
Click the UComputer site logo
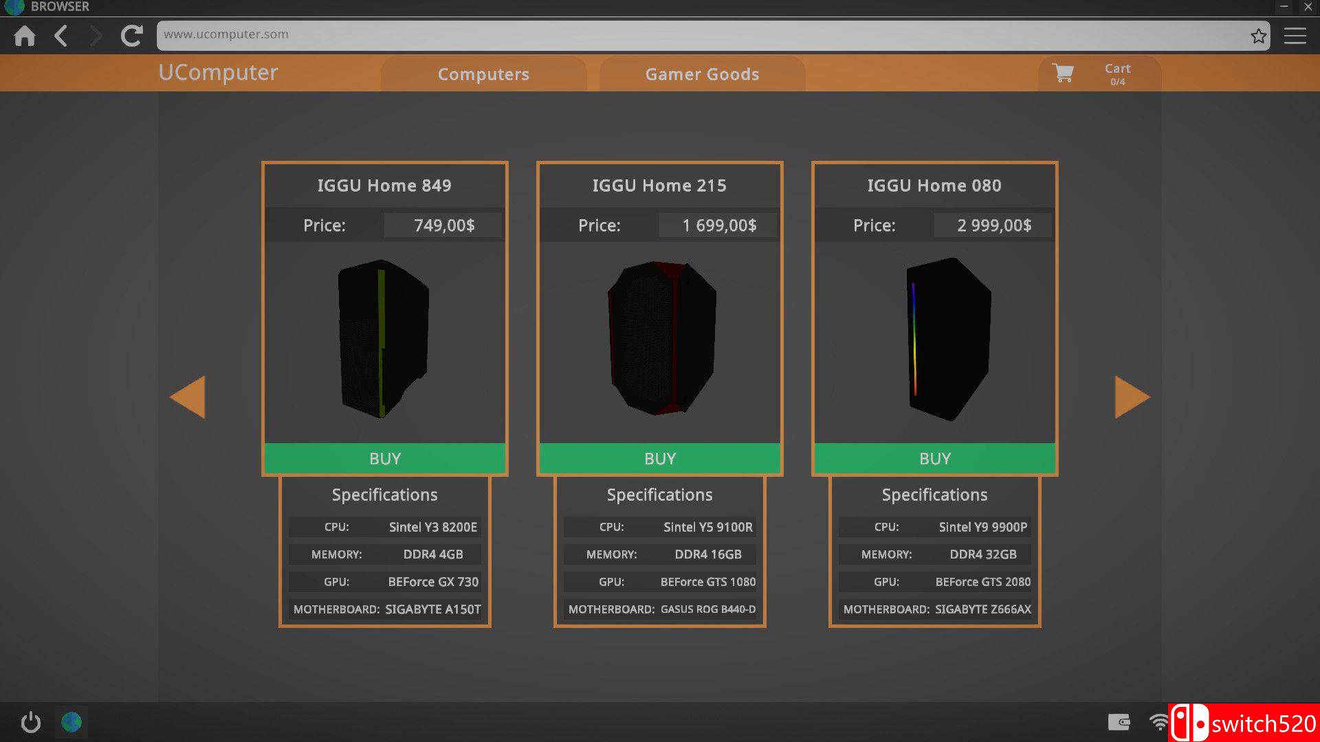tap(218, 73)
